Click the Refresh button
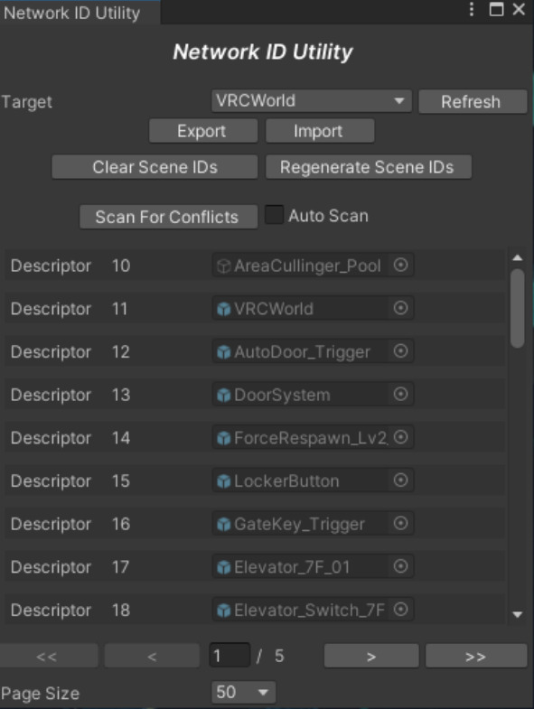Viewport: 534px width, 709px height. tap(473, 102)
